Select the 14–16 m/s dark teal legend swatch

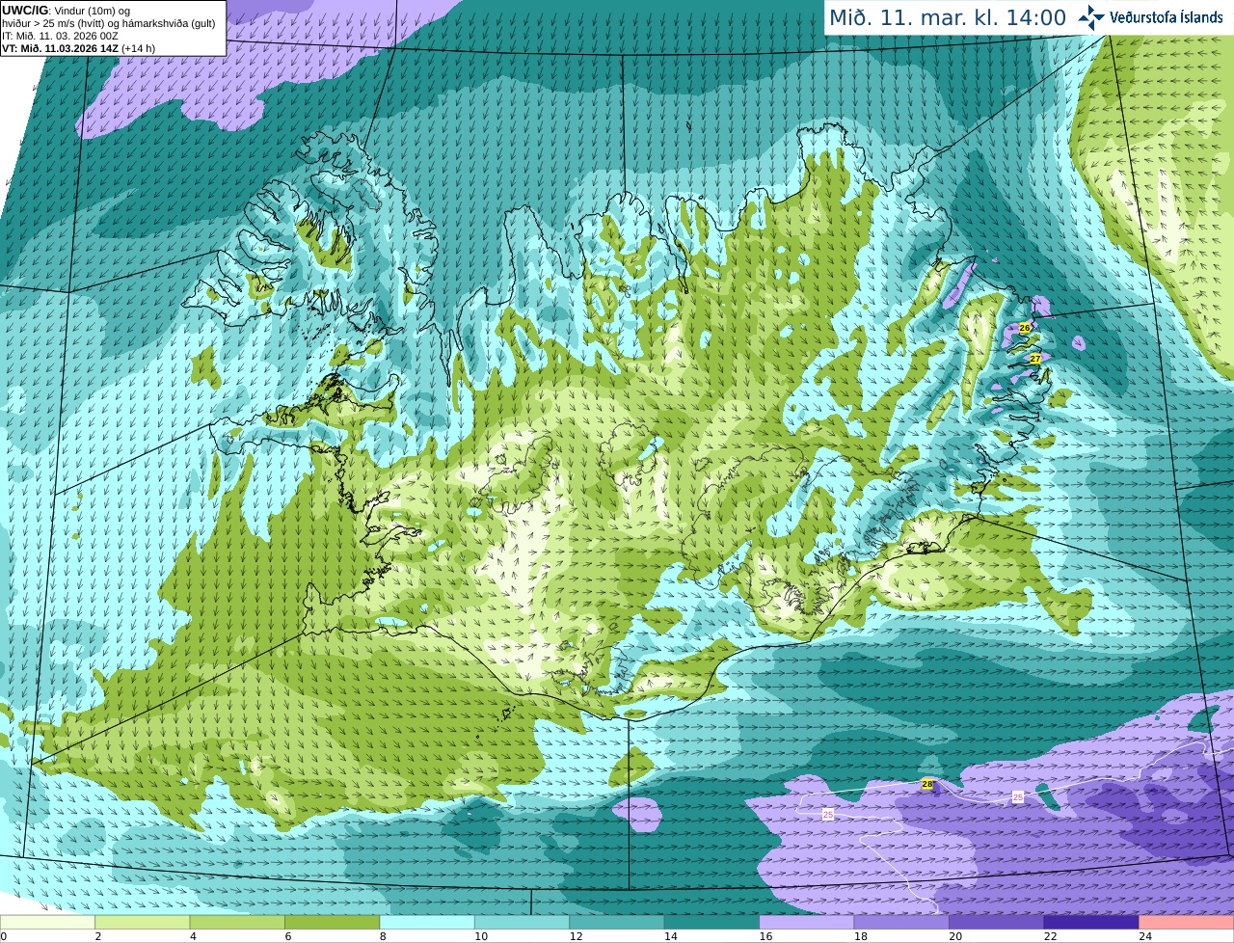click(712, 923)
